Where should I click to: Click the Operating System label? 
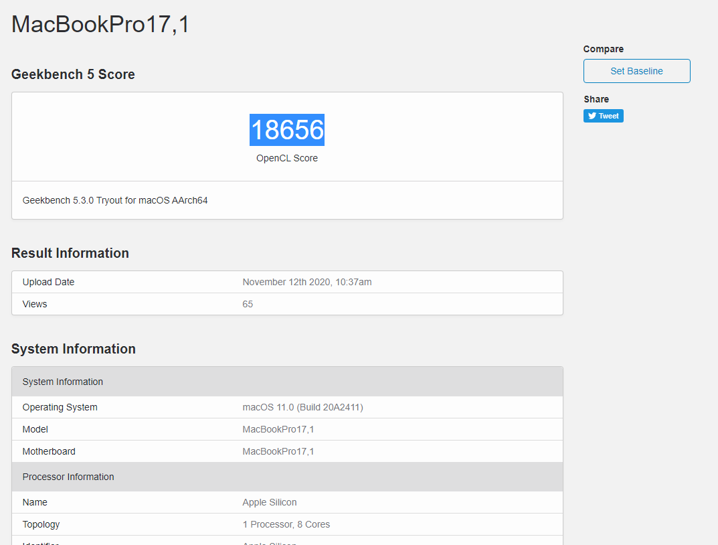coord(60,407)
